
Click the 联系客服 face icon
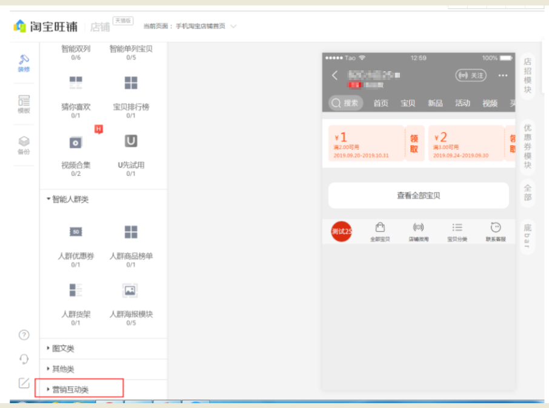496,227
